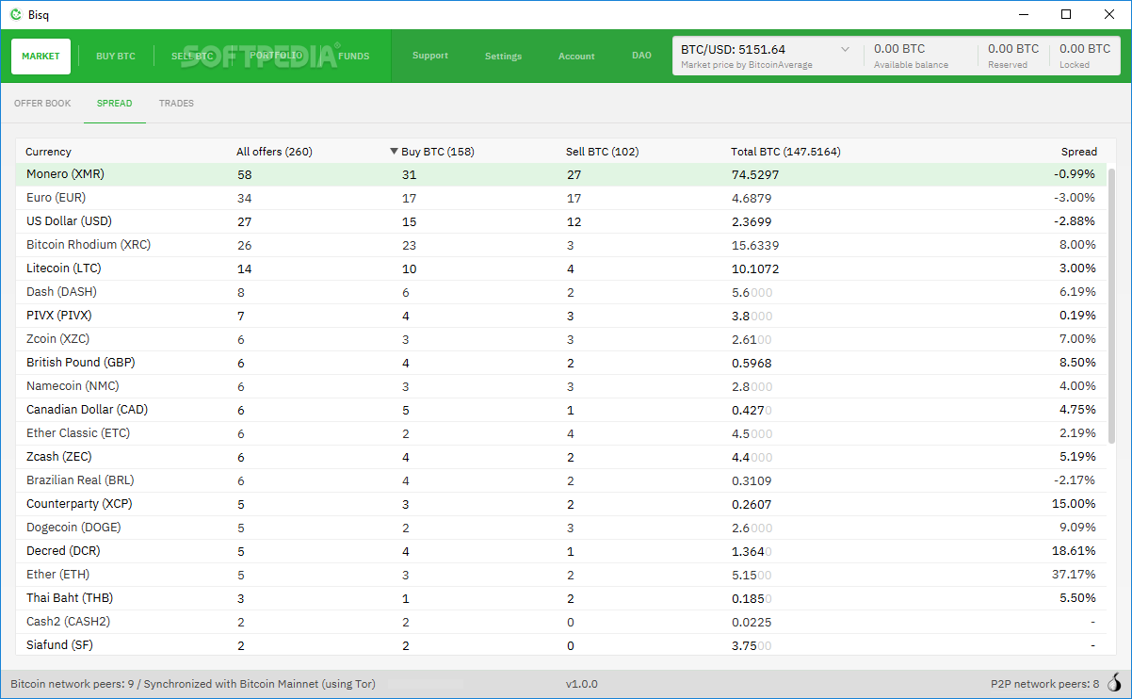Click the 10.1072 total BTC cell
Screen dimensions: 1132x699
[x=755, y=269]
